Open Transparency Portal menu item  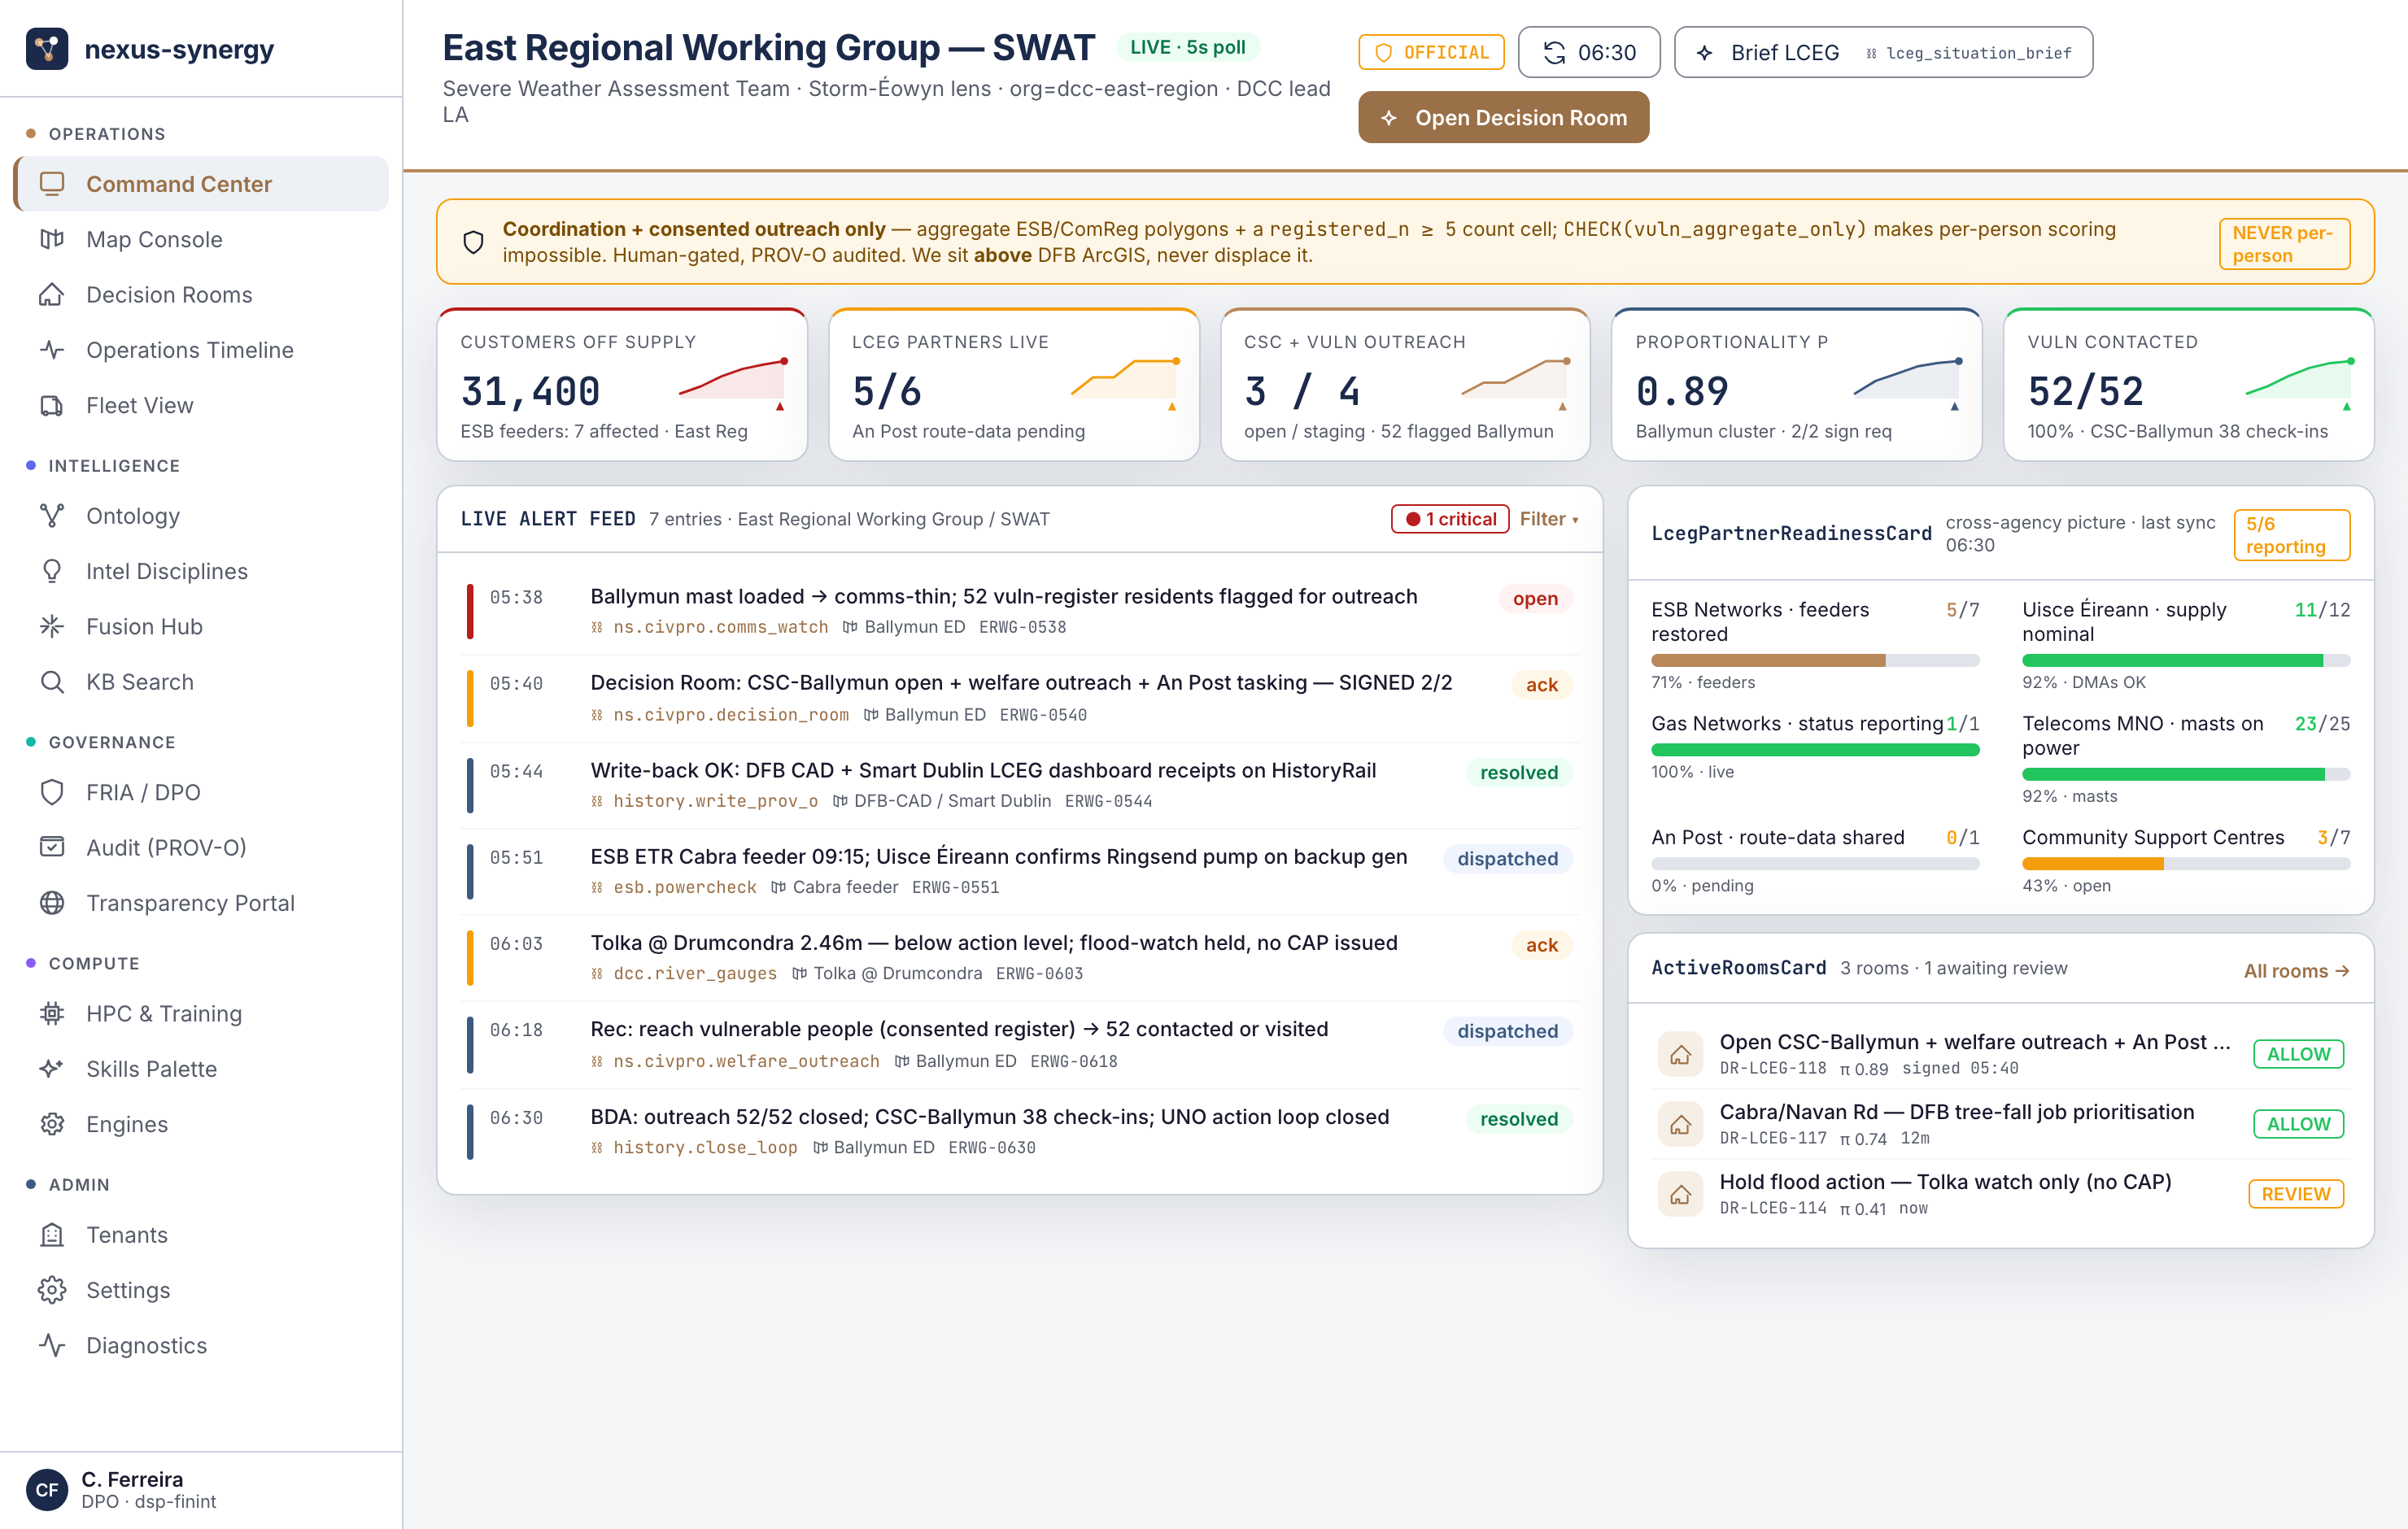201,902
